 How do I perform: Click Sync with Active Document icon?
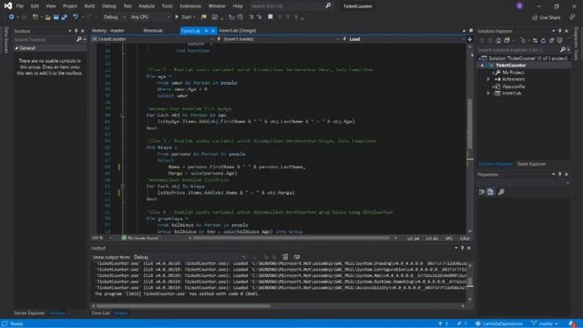point(535,40)
